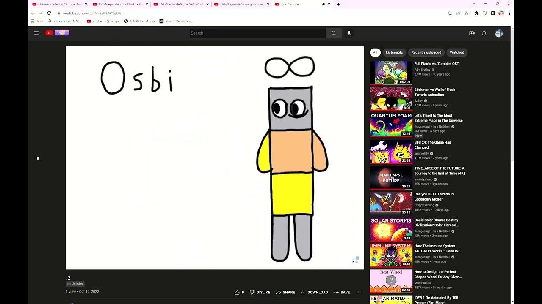Screen dimensions: 542x304
Task: Click the DOWNLOAD button
Action: pyautogui.click(x=314, y=292)
